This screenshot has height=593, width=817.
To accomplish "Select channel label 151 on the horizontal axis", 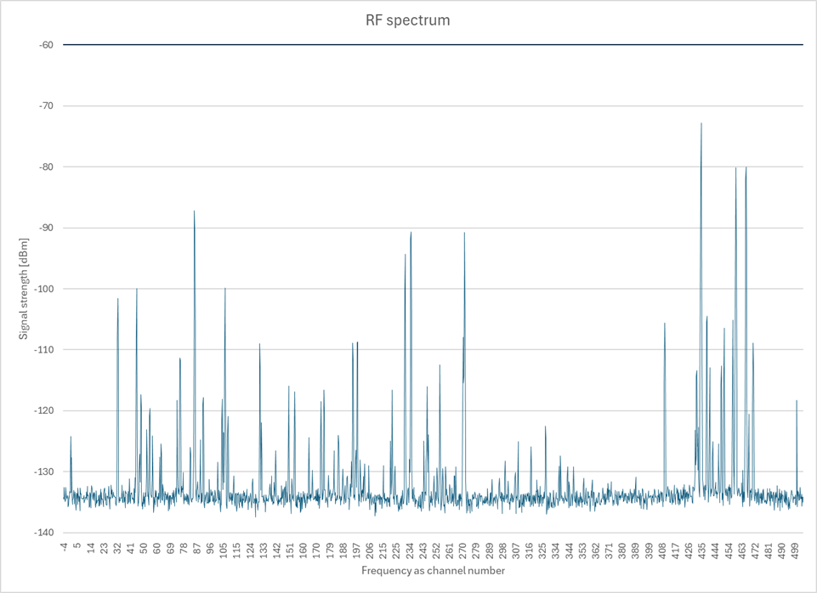I will coord(290,551).
